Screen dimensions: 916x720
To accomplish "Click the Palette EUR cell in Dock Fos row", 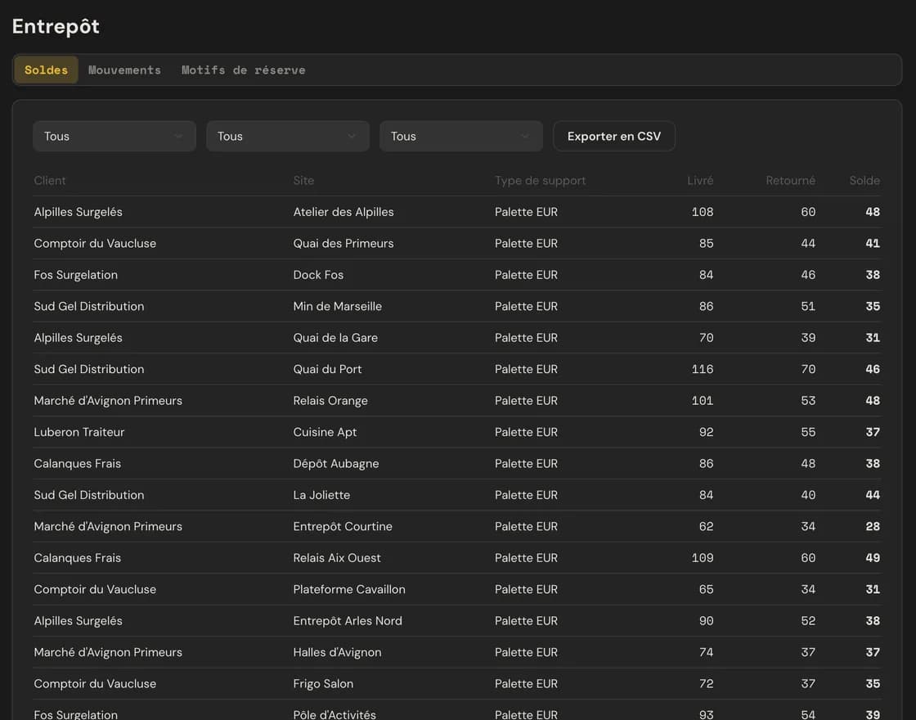I will point(526,275).
